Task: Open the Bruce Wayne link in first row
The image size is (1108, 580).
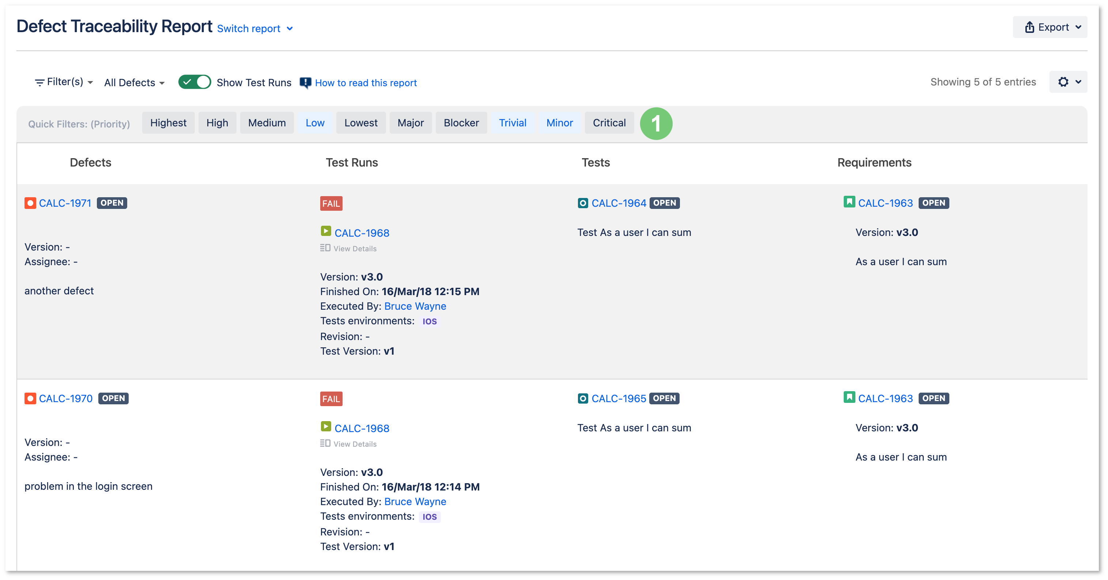Action: pyautogui.click(x=415, y=306)
